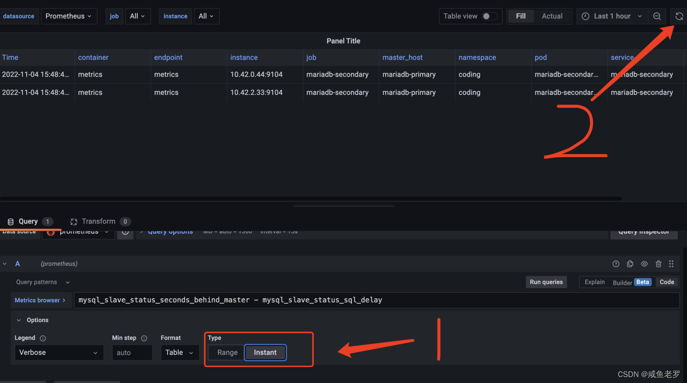Open the Metrics browser
Viewport: 687px width, 383px height.
coord(41,300)
